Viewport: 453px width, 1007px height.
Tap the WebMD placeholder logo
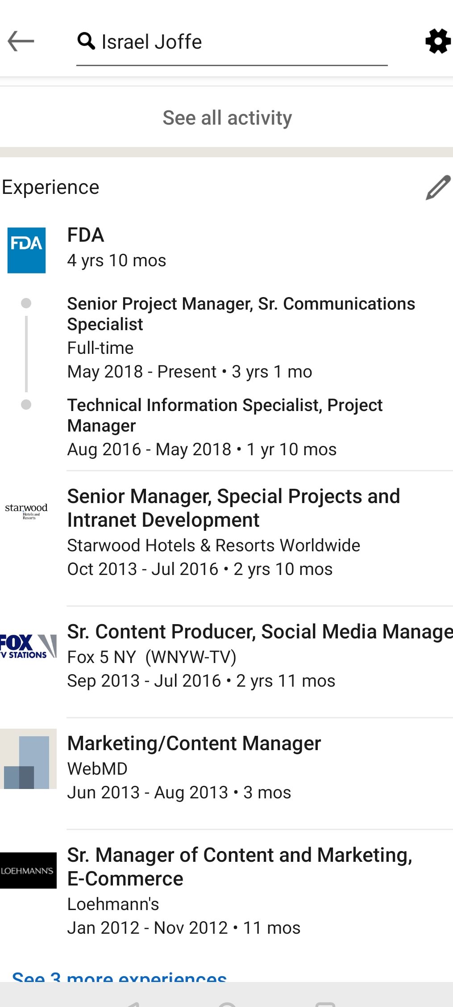(x=28, y=759)
